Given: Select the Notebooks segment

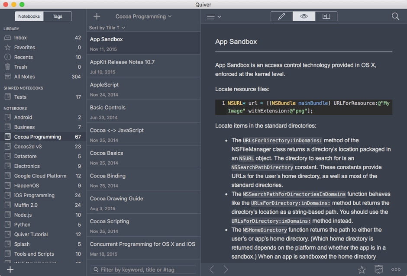Looking at the screenshot, I should coord(29,16).
